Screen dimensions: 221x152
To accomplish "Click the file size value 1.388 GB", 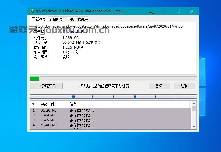I will [x=70, y=38].
